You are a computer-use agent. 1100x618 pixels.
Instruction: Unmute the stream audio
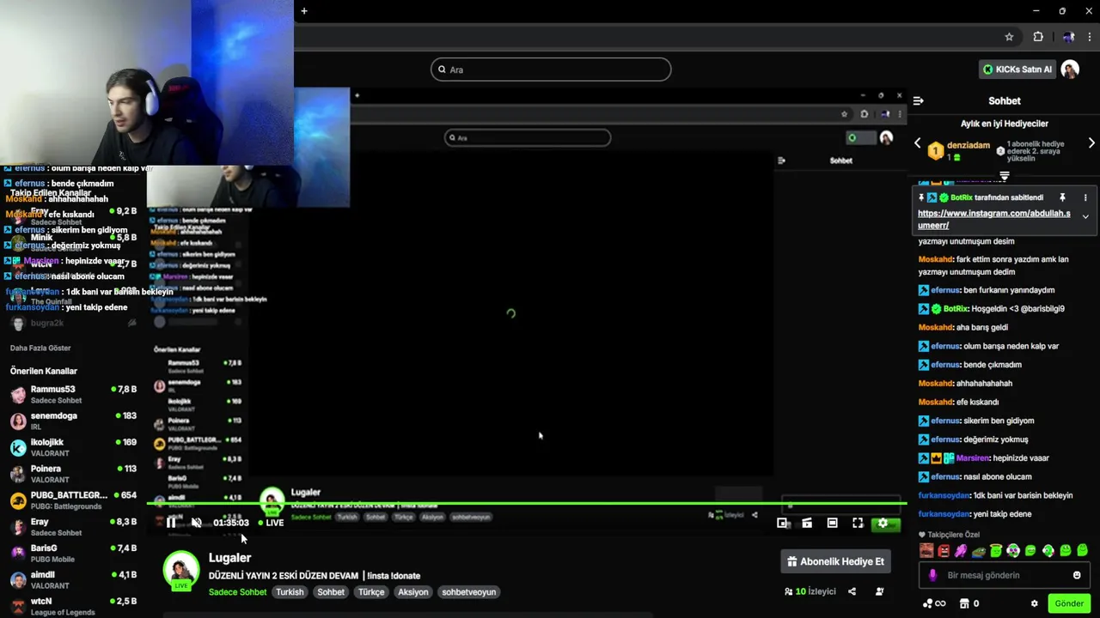point(196,522)
